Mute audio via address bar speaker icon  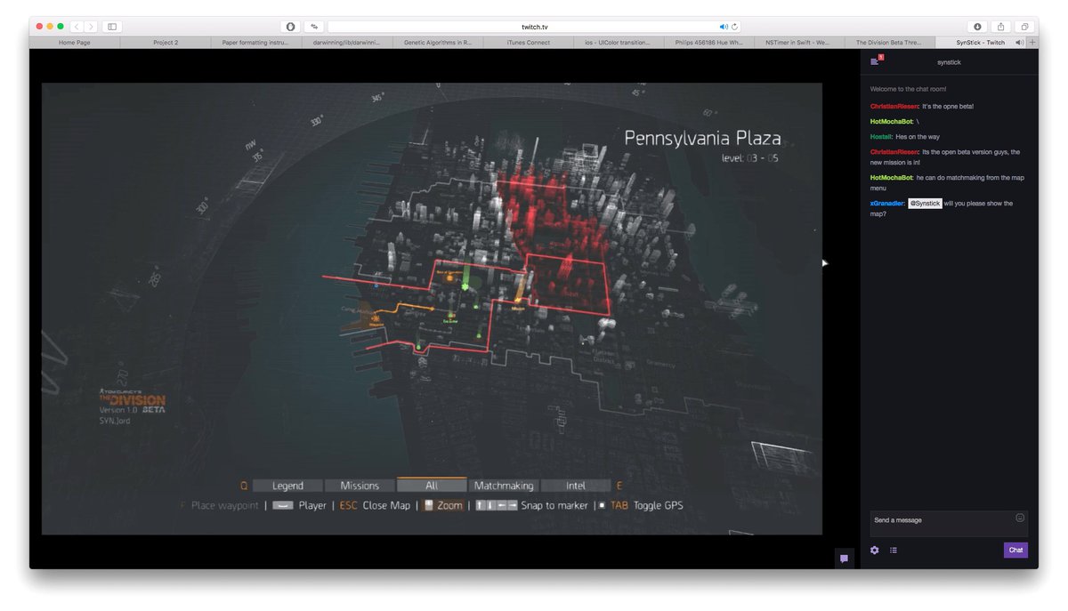724,27
